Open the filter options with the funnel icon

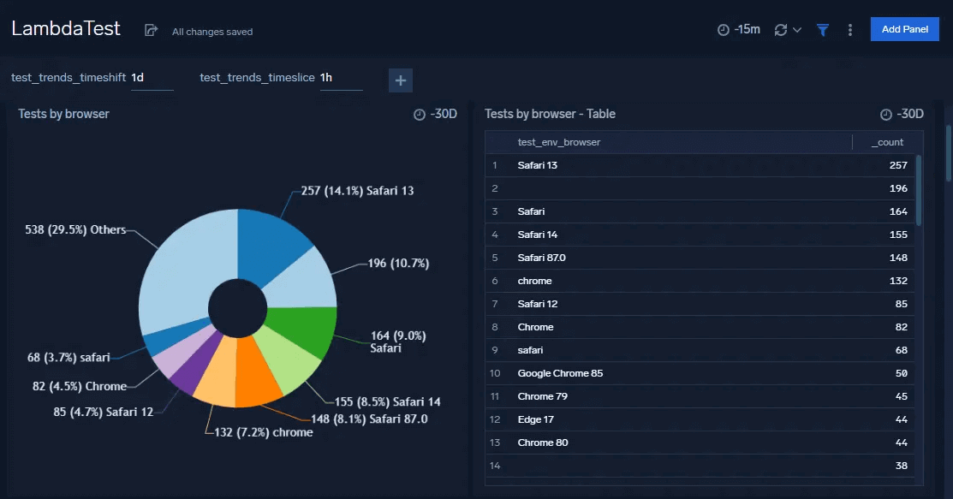tap(822, 28)
